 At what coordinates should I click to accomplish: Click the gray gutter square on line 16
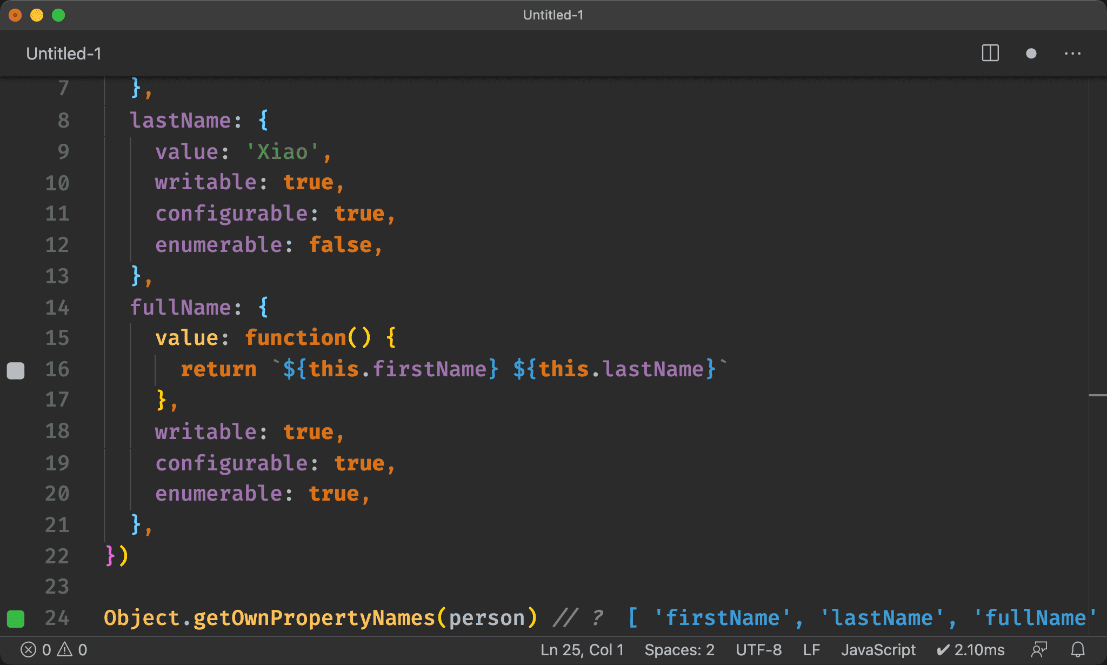(x=16, y=371)
